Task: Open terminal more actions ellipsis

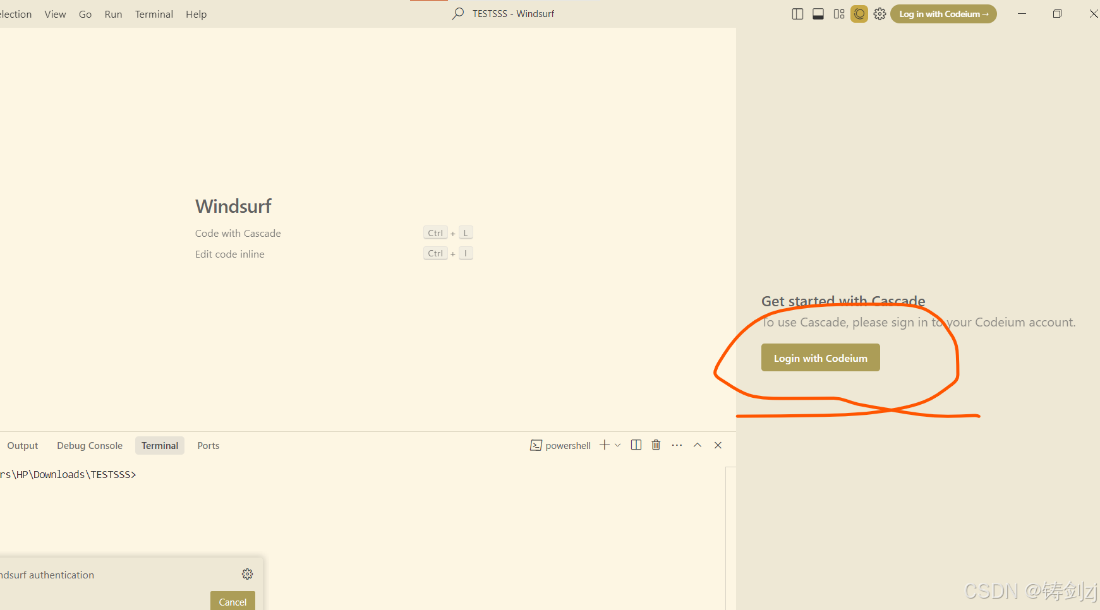Action: pyautogui.click(x=677, y=445)
